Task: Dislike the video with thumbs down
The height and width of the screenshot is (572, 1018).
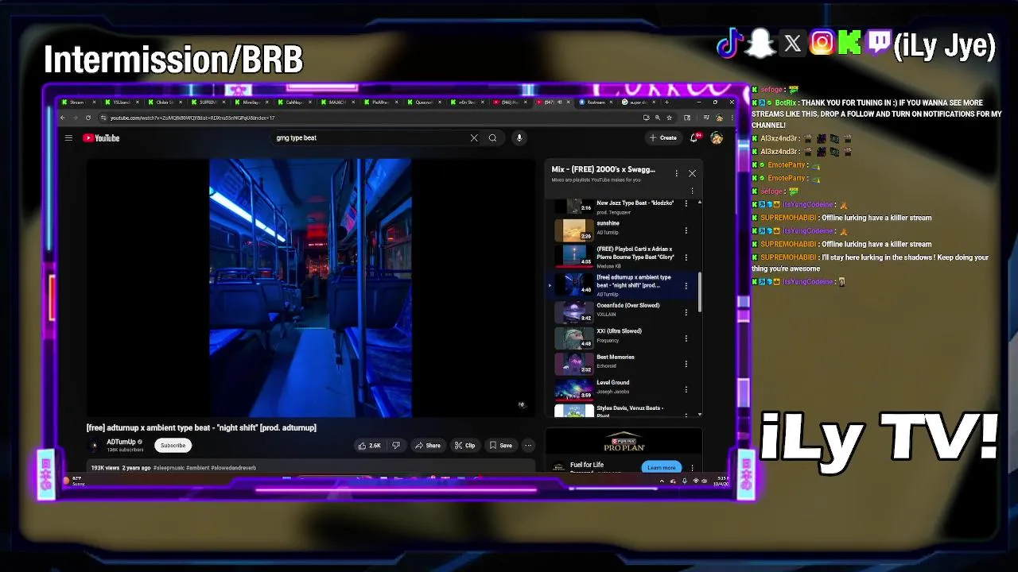Action: click(395, 446)
